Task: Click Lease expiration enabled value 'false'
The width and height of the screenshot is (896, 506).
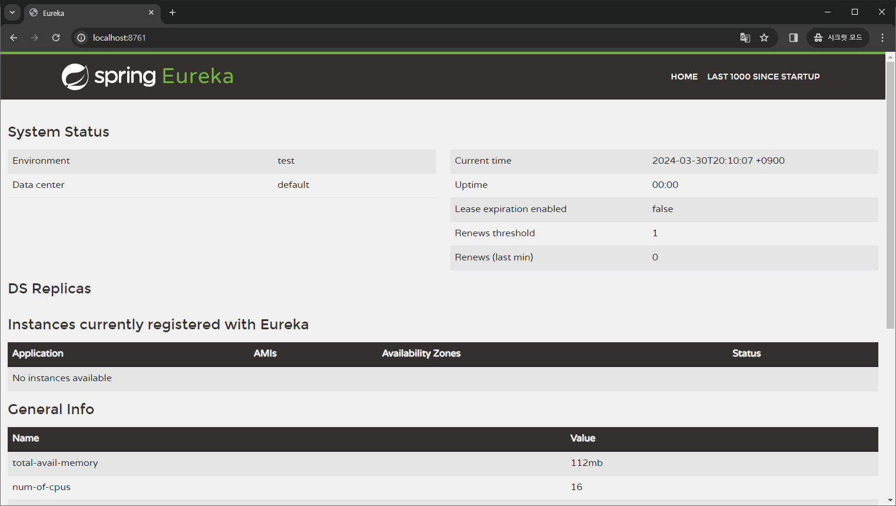Action: [x=662, y=209]
